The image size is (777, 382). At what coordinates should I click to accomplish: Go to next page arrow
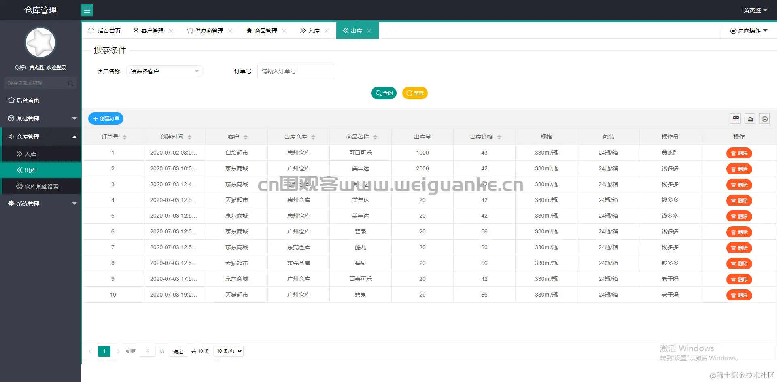[x=118, y=351]
